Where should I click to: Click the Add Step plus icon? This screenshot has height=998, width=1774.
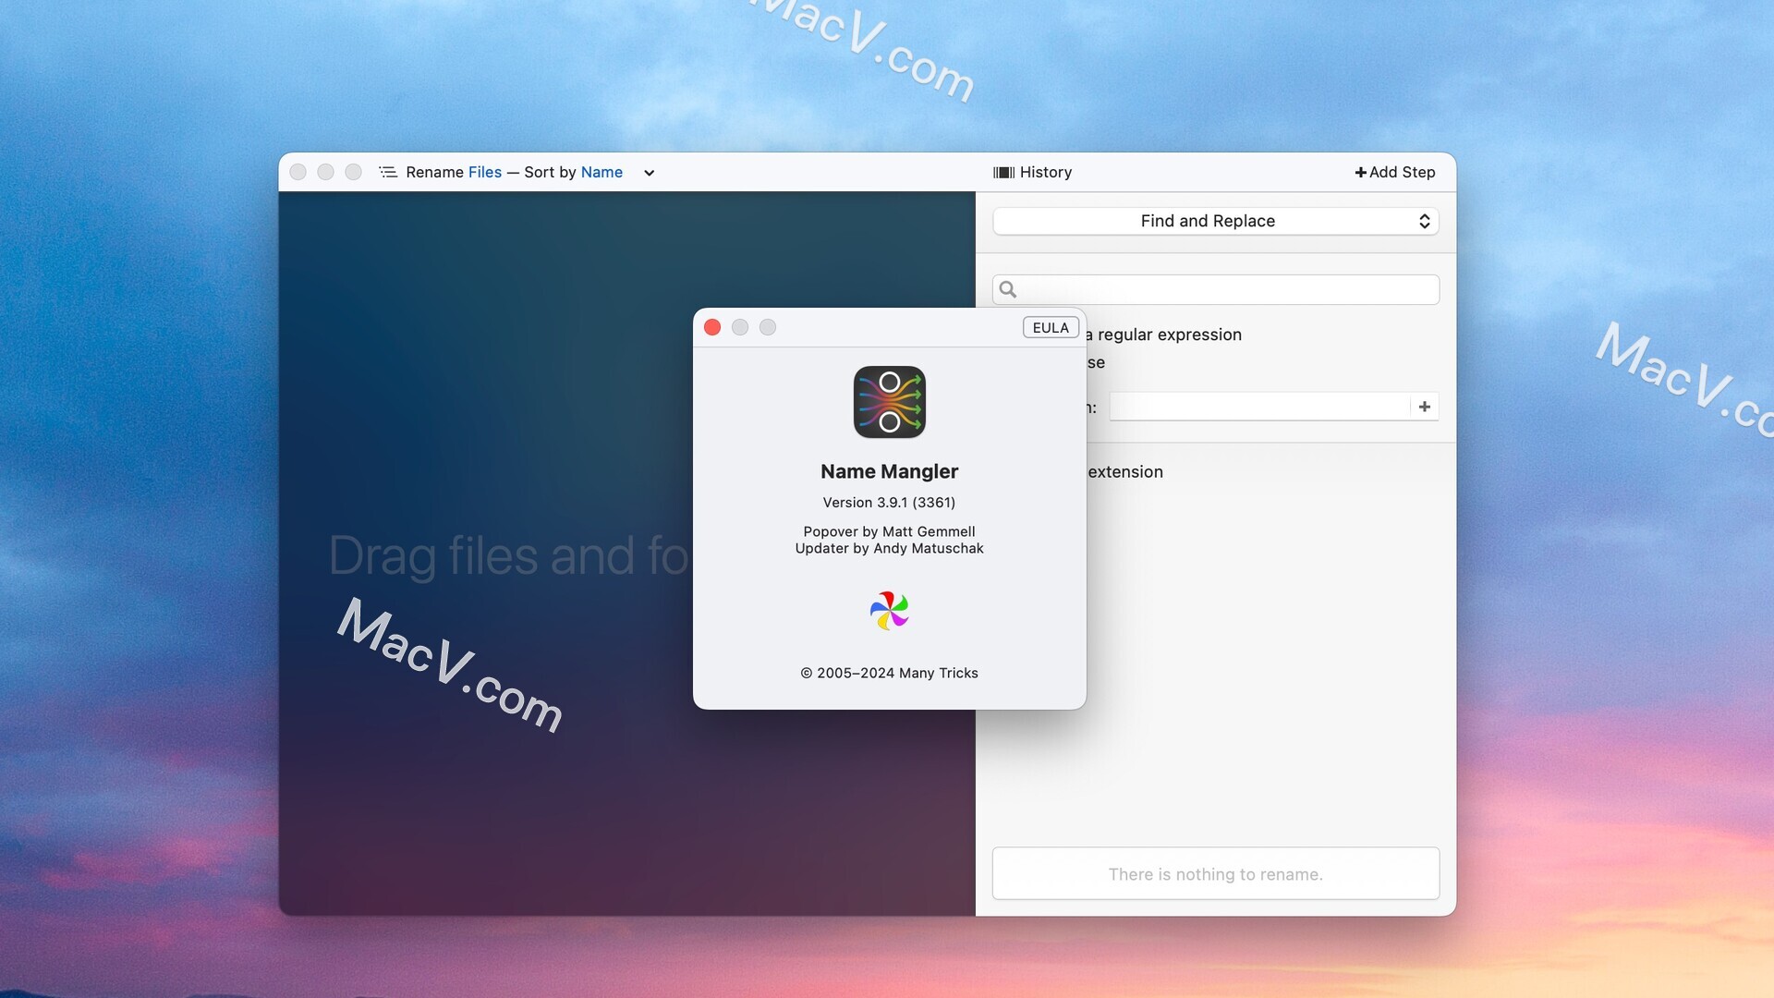1360,172
